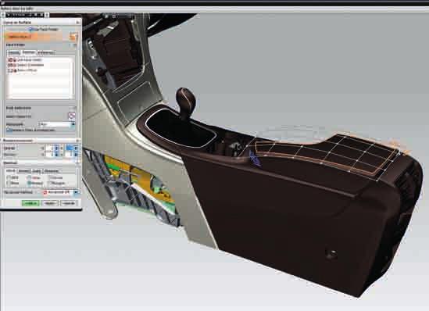
Task: Toggle the upper-left checkbox in the bottom options group
Action: [x=9, y=178]
